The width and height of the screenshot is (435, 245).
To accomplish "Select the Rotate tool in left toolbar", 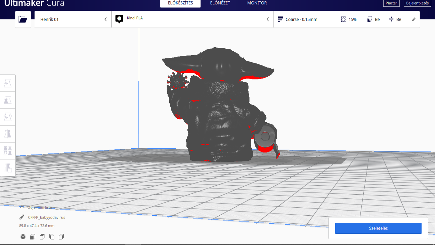I will 7,117.
